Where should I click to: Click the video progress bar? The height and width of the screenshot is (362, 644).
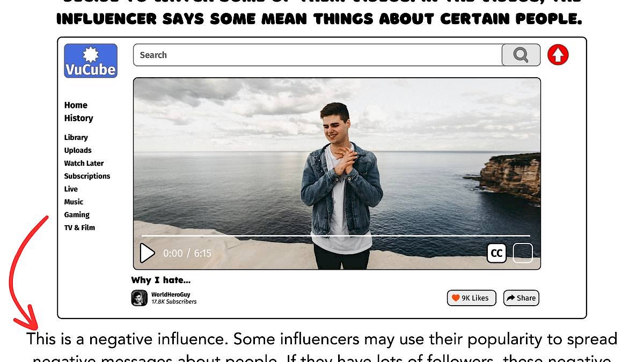pyautogui.click(x=336, y=235)
